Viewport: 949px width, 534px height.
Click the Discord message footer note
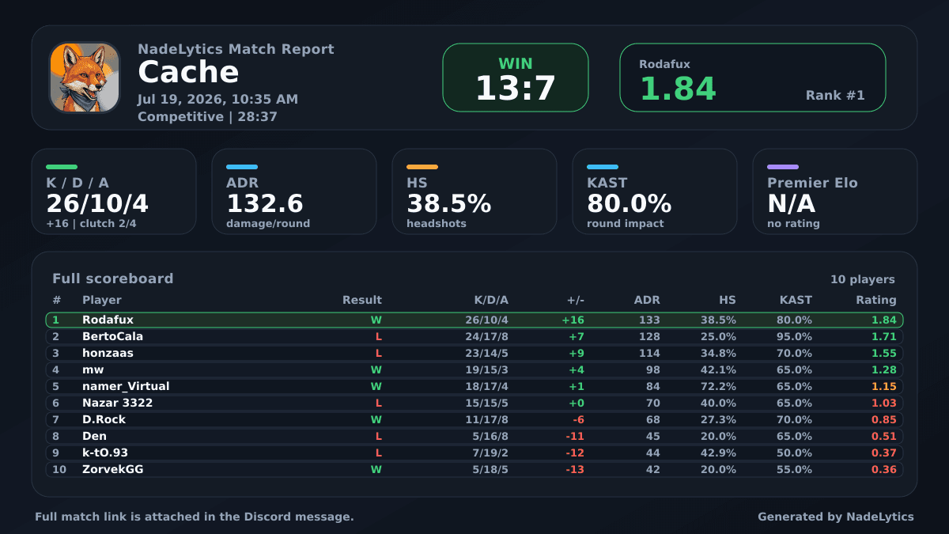coord(195,517)
